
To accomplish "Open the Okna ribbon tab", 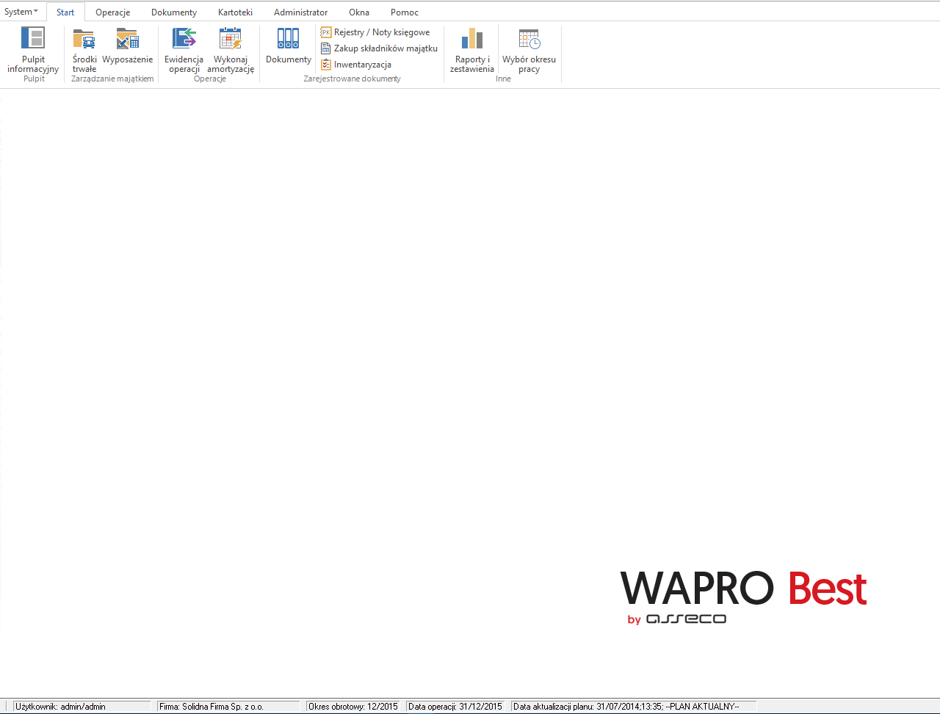I will [359, 12].
